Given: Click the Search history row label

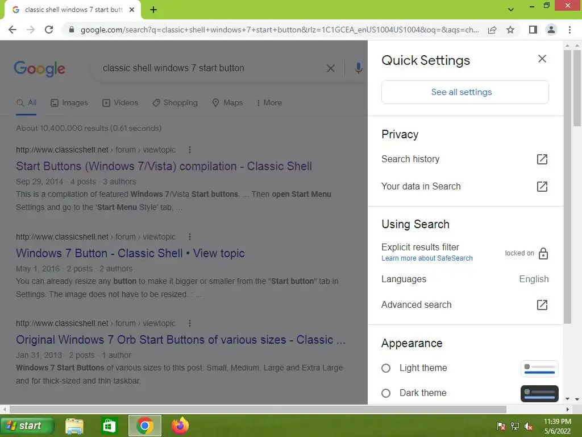Looking at the screenshot, I should click(x=410, y=159).
